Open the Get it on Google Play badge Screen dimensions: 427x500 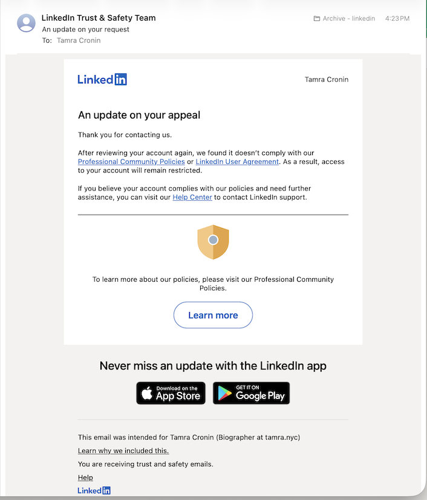(252, 393)
